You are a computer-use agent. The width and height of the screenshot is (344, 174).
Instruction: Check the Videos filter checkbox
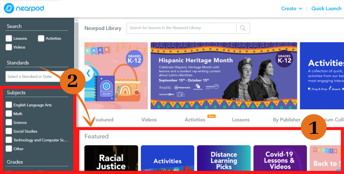tap(9, 47)
